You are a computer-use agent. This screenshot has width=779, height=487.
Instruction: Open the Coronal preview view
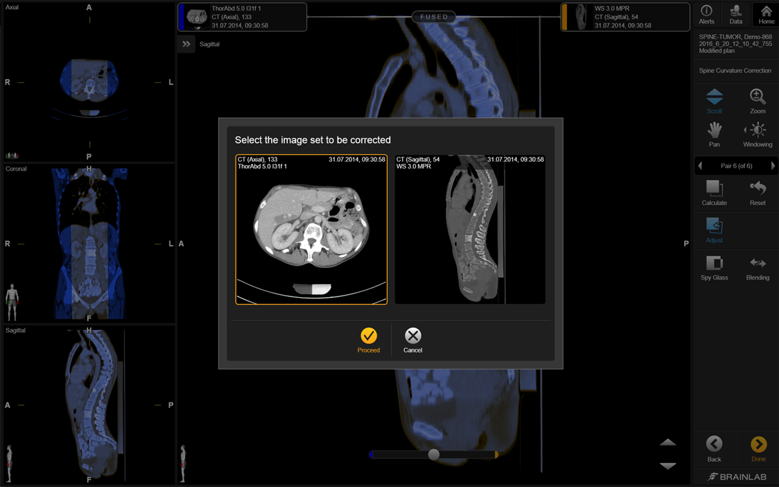click(x=89, y=243)
